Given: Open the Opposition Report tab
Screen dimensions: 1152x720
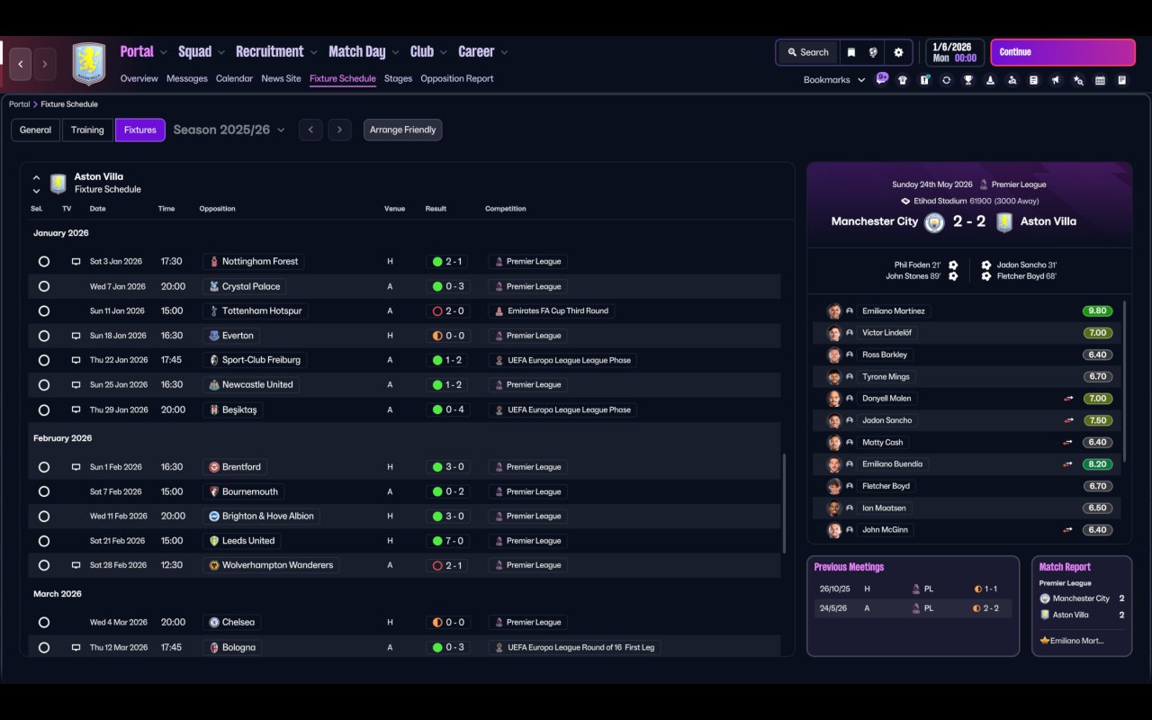Looking at the screenshot, I should pyautogui.click(x=457, y=78).
